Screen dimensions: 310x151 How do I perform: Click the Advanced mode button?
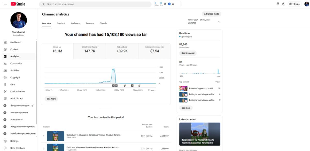(212, 14)
